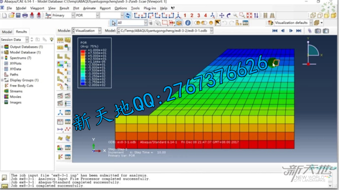Enable shaded render style
339x190 pixels.
334,15
